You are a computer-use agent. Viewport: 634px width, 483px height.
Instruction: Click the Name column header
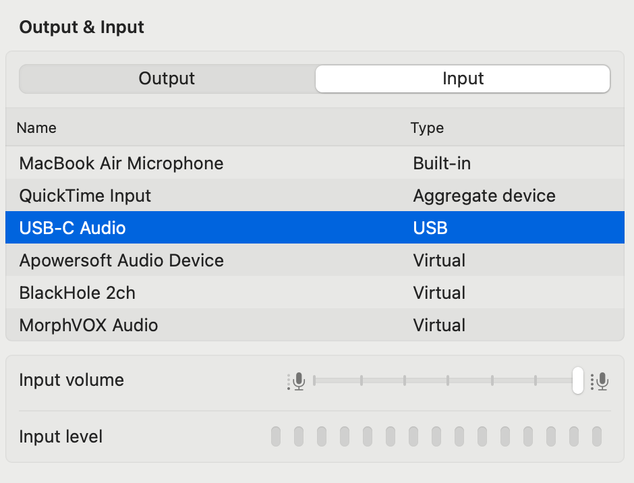click(x=36, y=128)
